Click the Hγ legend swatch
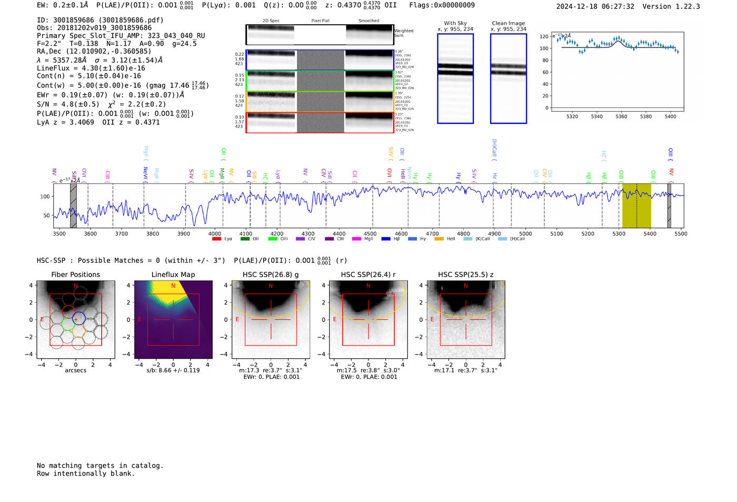Screen dimensions: 737x502 click(412, 239)
